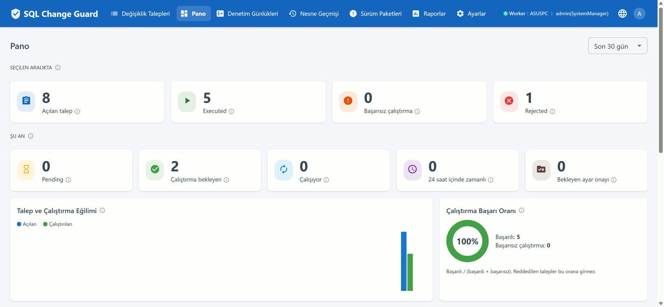Viewport: 664px width, 307px height.
Task: Click the number 2 on Çalıştırma bekleyen card
Action: [175, 167]
